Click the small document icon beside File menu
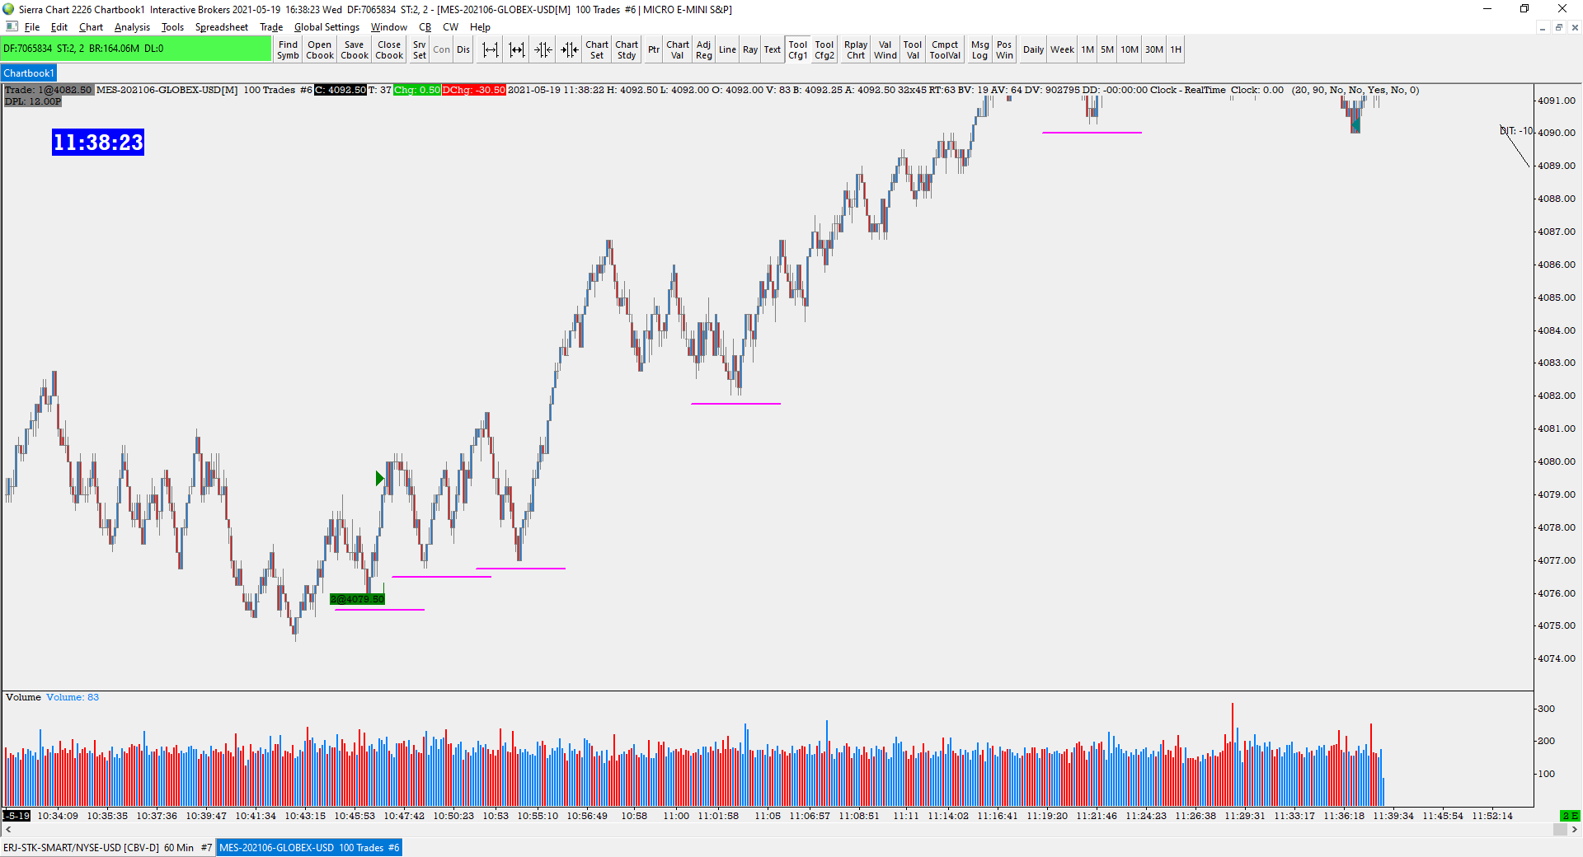This screenshot has height=857, width=1583. (12, 27)
